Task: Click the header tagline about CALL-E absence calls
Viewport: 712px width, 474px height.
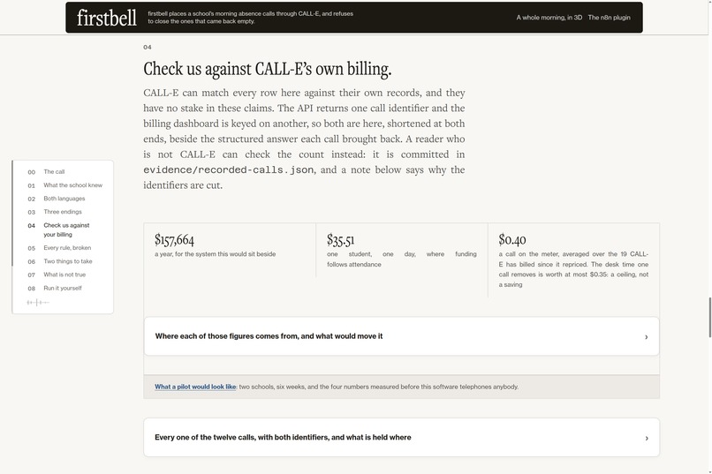Action: pos(251,18)
